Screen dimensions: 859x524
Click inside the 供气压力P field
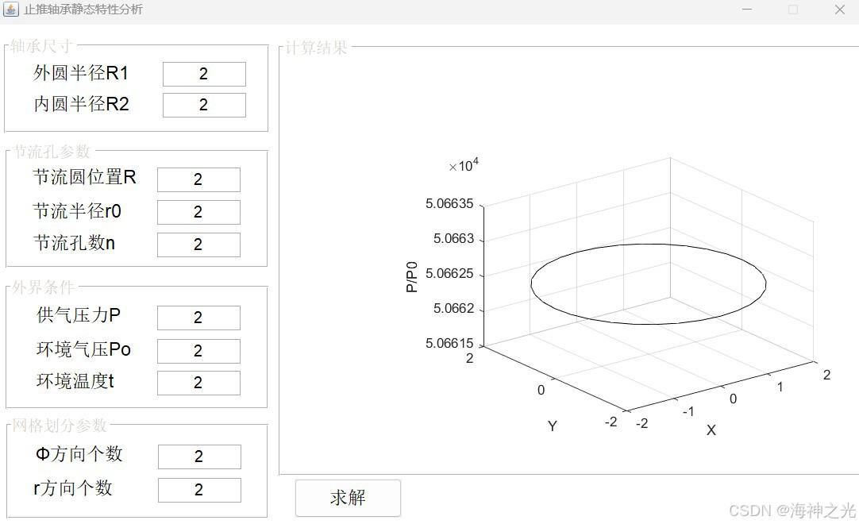(x=198, y=318)
